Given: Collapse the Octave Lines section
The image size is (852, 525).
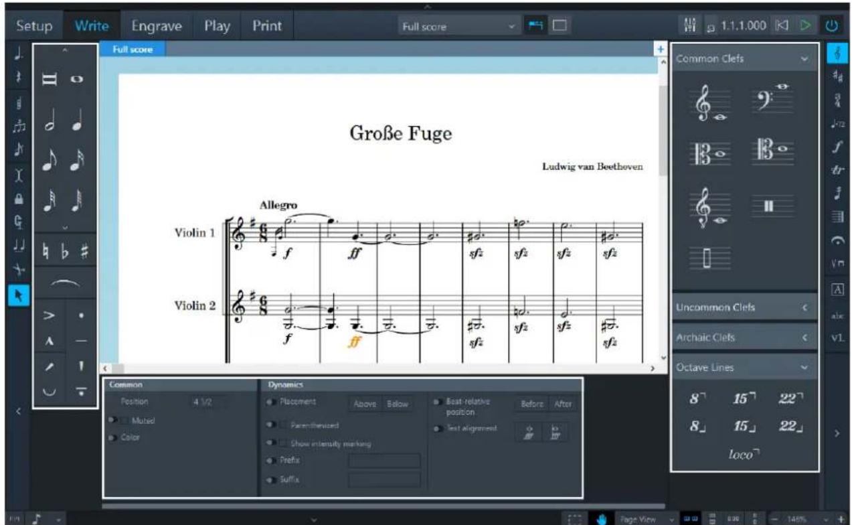Looking at the screenshot, I should 803,368.
